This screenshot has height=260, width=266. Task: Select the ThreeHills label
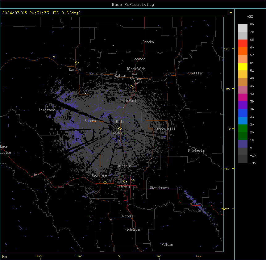click(x=166, y=129)
